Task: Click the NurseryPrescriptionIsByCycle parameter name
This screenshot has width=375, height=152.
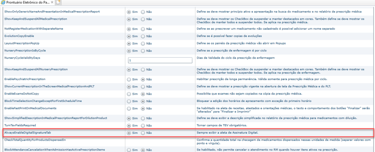Action: (25, 51)
